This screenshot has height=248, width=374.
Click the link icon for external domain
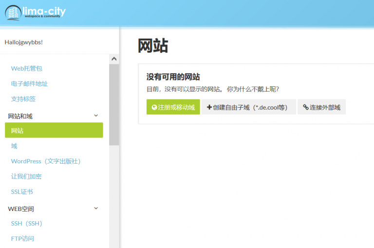(306, 107)
